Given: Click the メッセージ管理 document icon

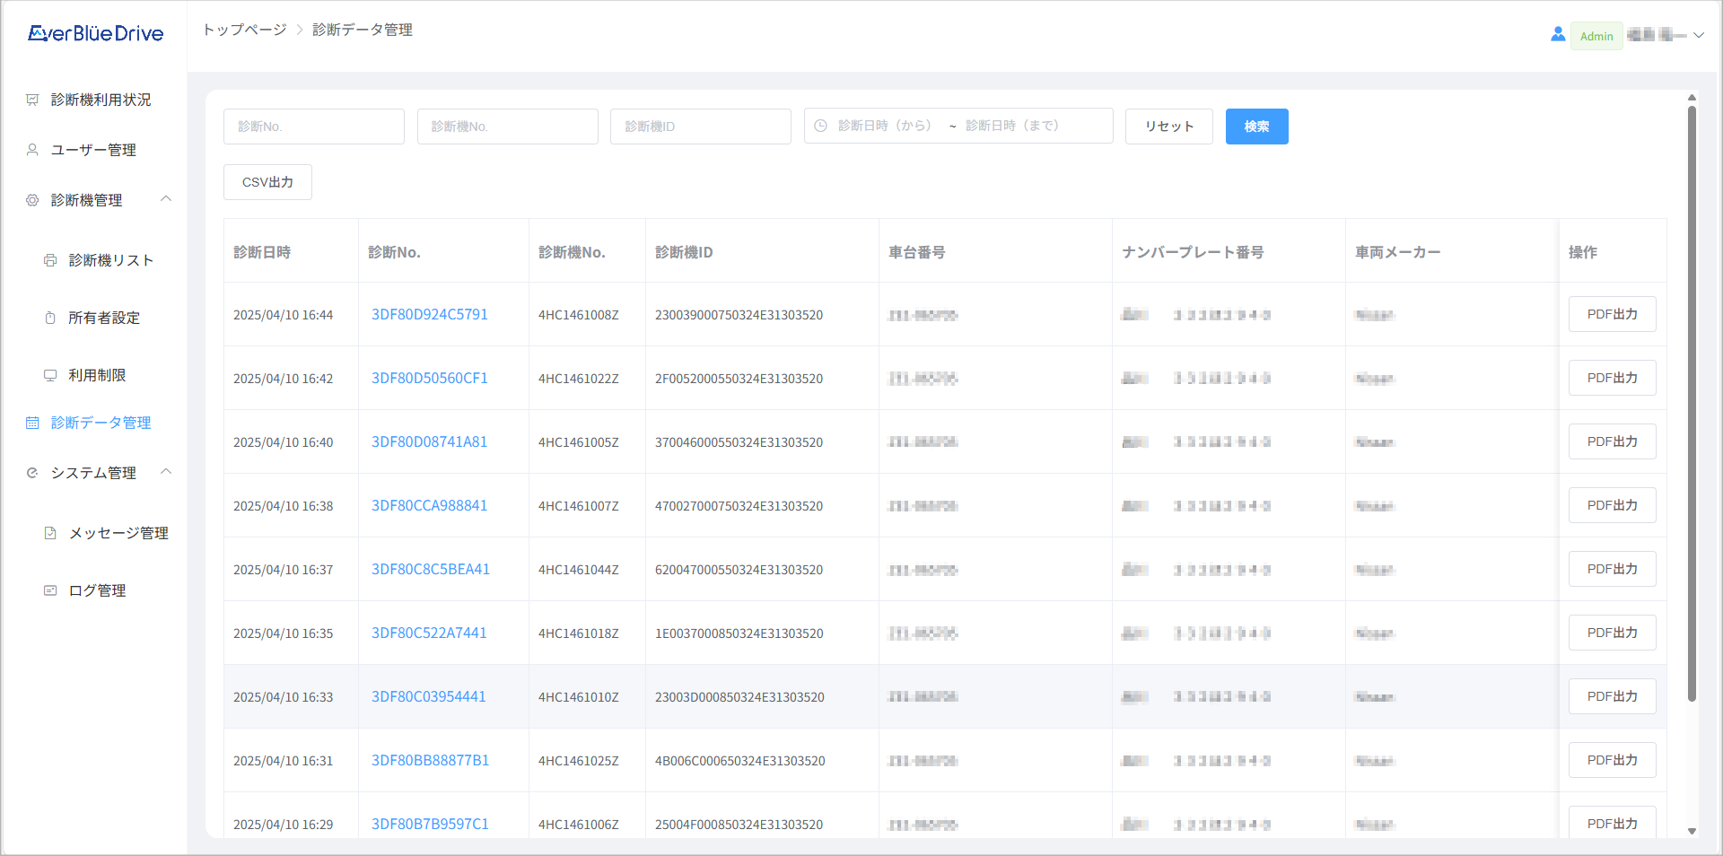Looking at the screenshot, I should pos(50,533).
